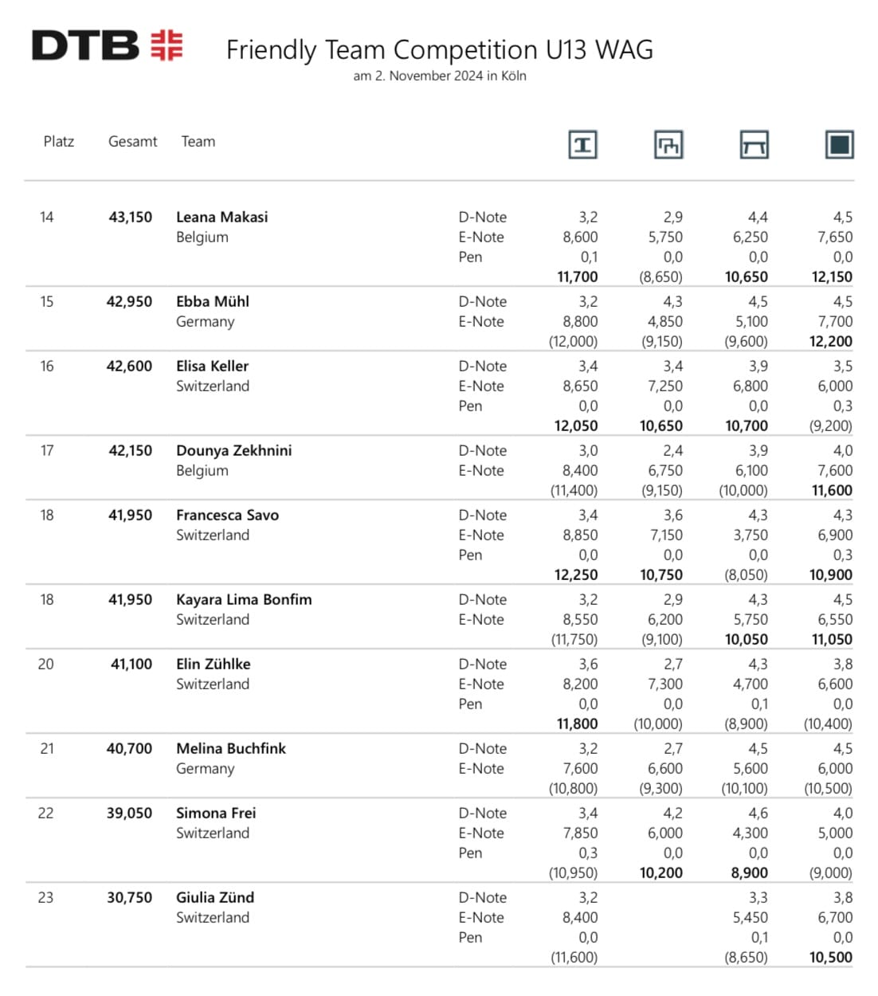Image resolution: width=878 pixels, height=996 pixels.
Task: Select the vault apparatus icon
Action: 582,144
